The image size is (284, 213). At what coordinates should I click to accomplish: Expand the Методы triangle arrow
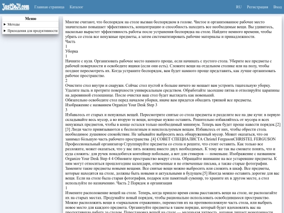tap(5, 24)
